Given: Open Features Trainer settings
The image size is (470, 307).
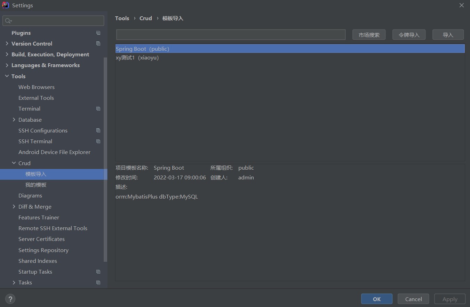Looking at the screenshot, I should (39, 217).
